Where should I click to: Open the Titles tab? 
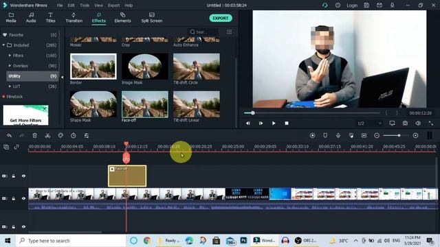point(50,18)
